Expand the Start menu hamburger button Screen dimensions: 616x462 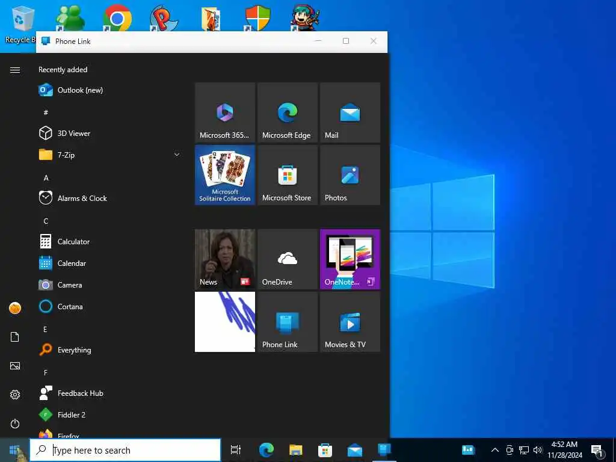[x=15, y=70]
